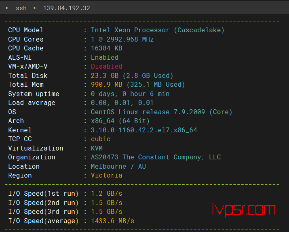Select the 139.84.192.32 breadcrumb
Viewport: 289px width, 232px height.
coord(67,8)
